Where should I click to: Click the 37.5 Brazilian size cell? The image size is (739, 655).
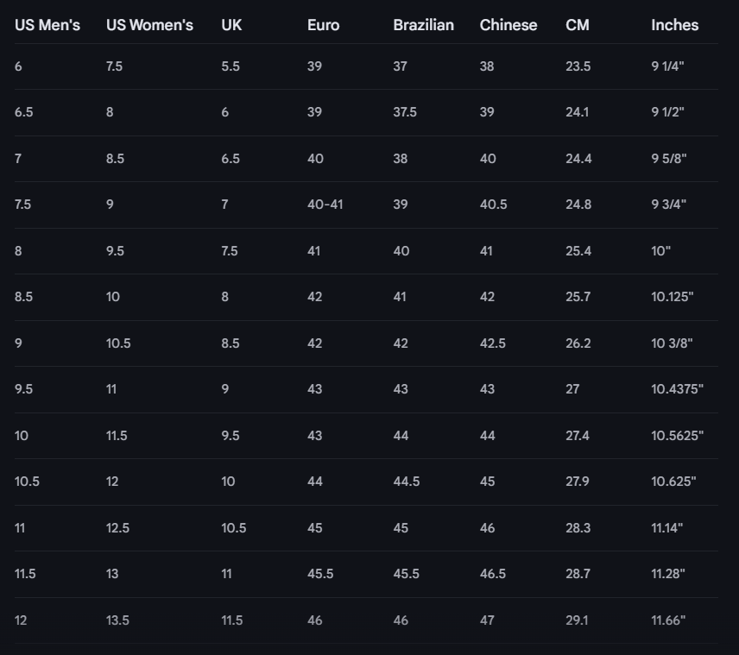point(404,112)
